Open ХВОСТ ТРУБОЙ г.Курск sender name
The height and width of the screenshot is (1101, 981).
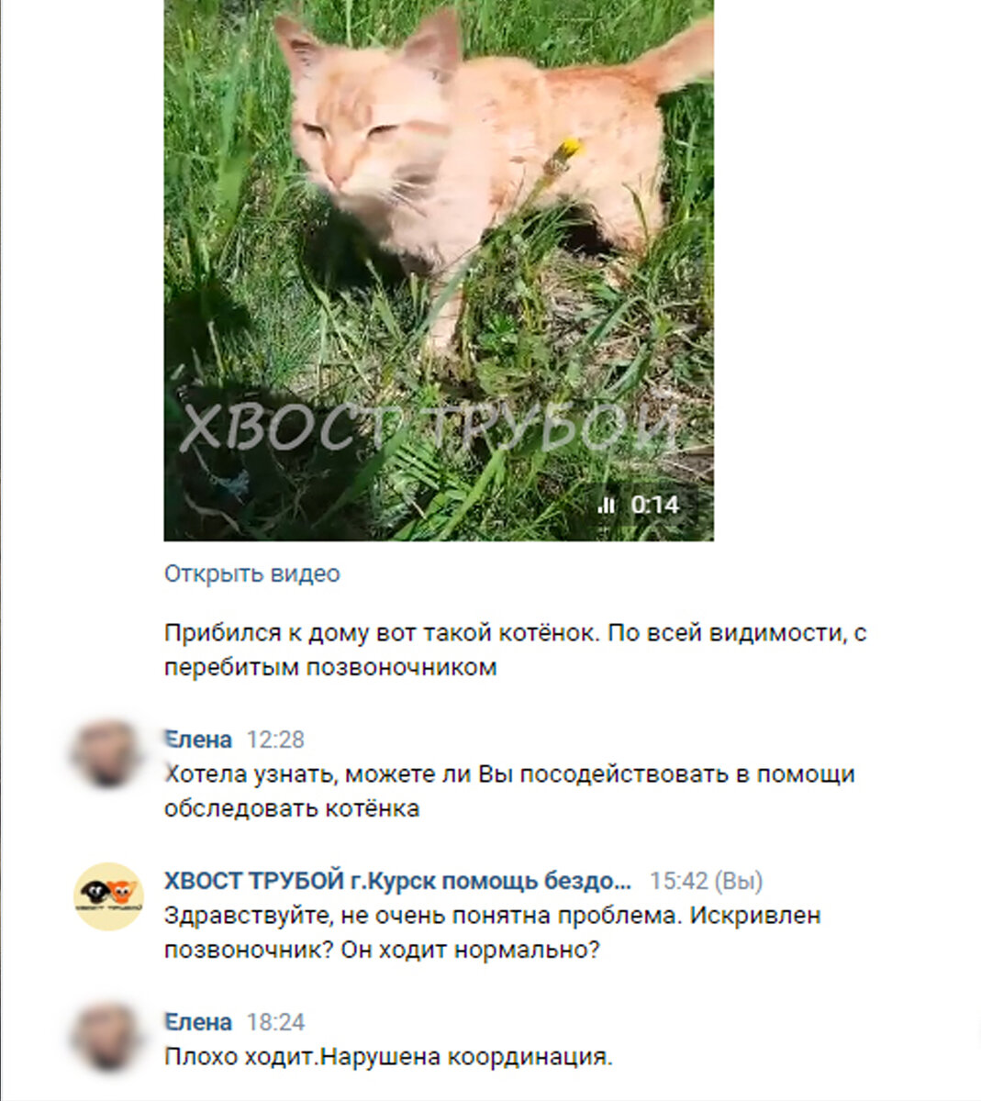pos(397,881)
